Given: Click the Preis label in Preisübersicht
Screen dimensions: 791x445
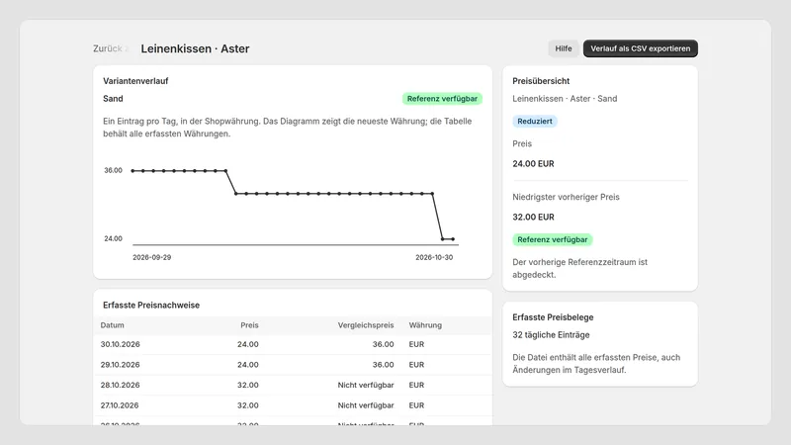Looking at the screenshot, I should [x=522, y=143].
